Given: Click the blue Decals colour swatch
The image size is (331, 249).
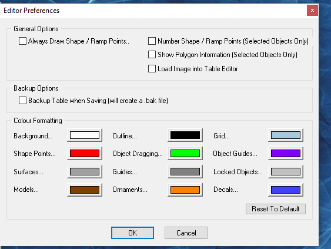Looking at the screenshot, I should [x=286, y=190].
